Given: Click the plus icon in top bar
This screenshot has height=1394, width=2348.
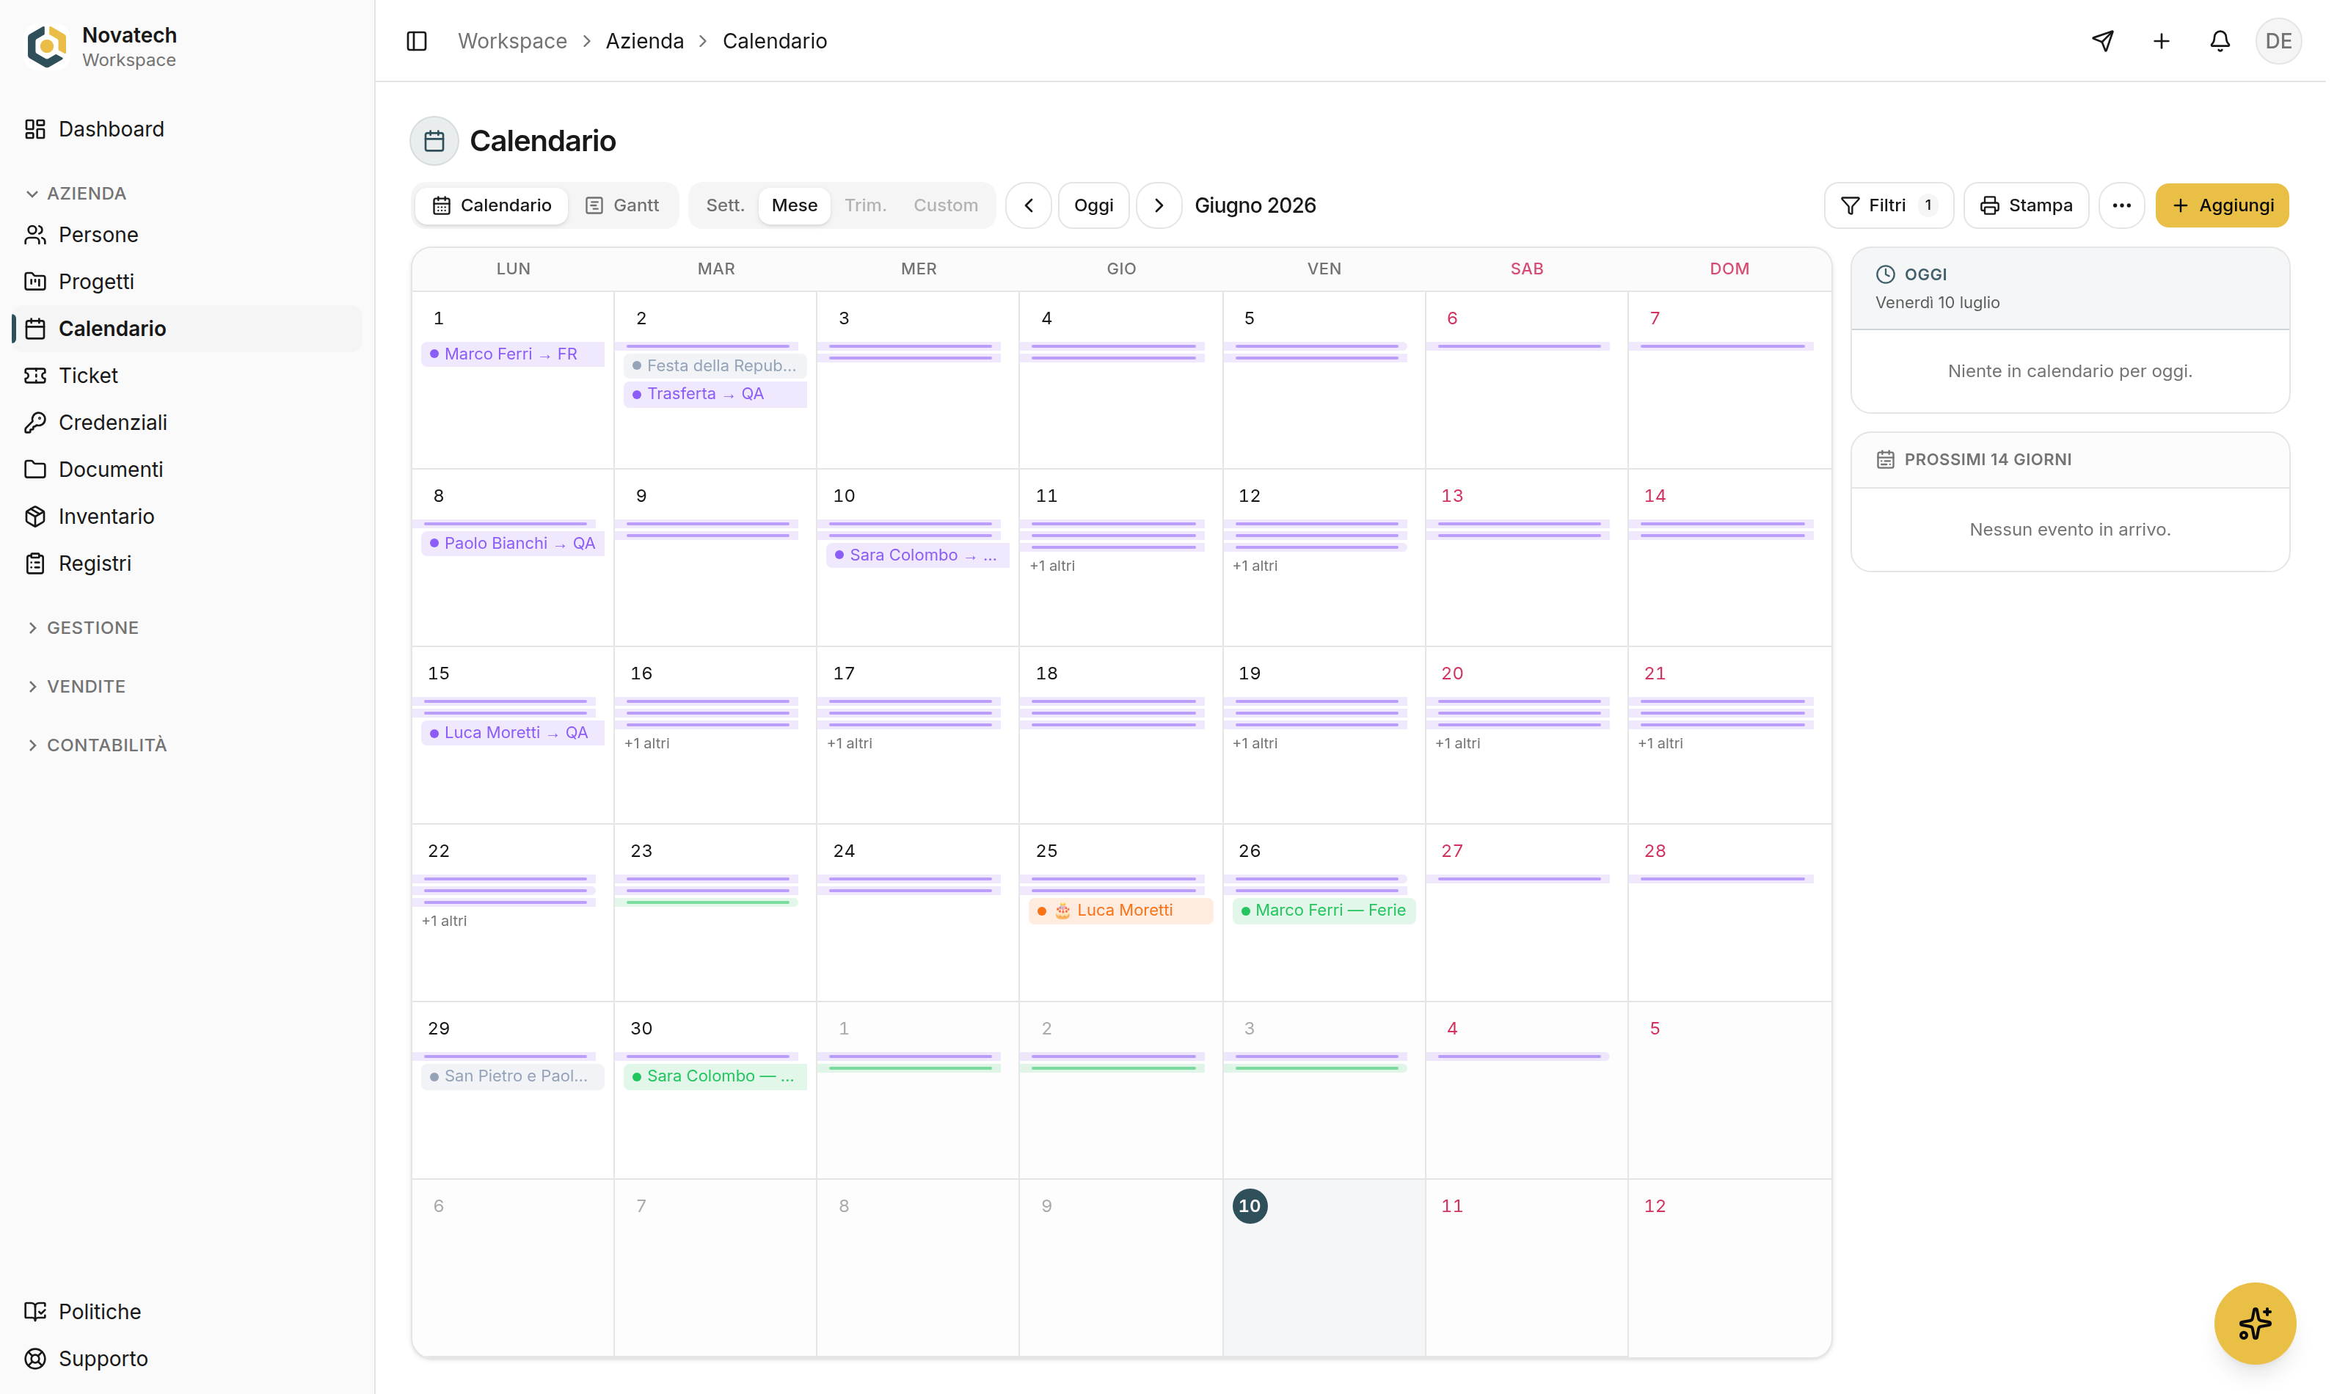Looking at the screenshot, I should pyautogui.click(x=2161, y=41).
